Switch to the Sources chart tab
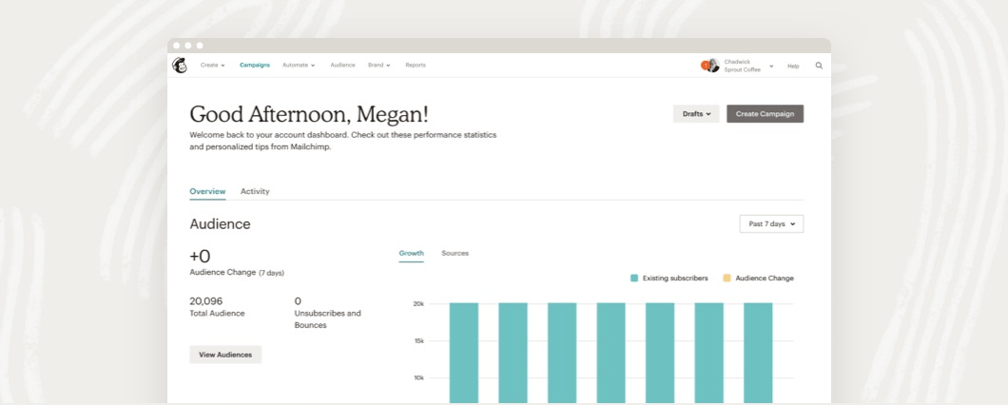Viewport: 1008px width, 405px height. [455, 253]
